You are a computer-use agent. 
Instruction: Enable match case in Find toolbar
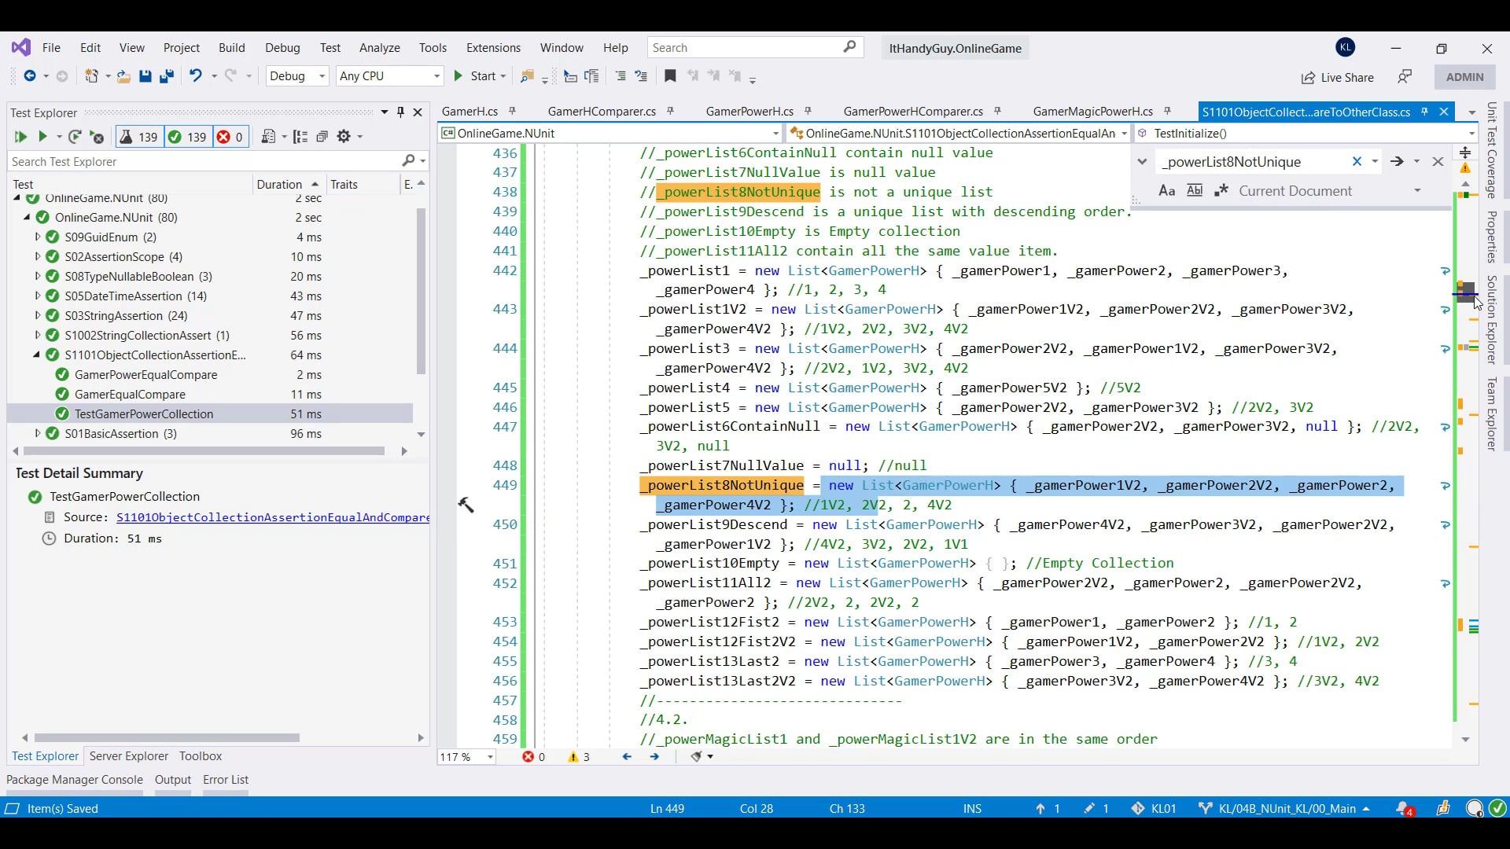click(1166, 190)
